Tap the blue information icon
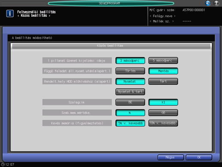Image resolution: width=222 pixels, height=167 pixels. (x=10, y=13)
